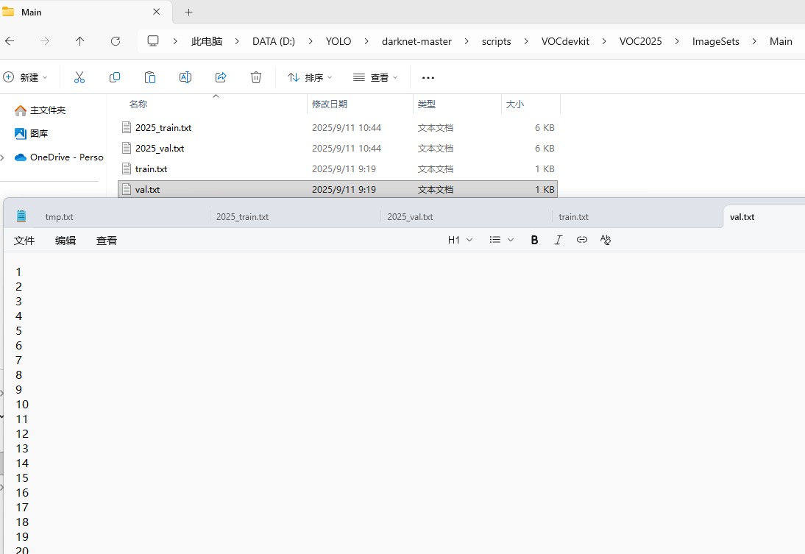The height and width of the screenshot is (554, 805).
Task: Sort files by 类型 column header
Action: 427,104
